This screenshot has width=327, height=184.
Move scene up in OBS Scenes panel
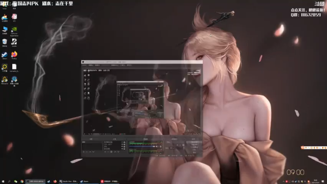click(90, 152)
